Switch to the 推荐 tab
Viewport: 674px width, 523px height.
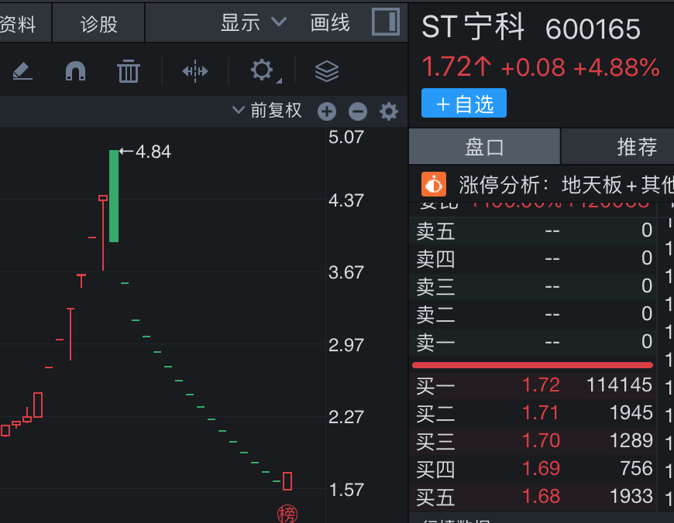tap(636, 146)
